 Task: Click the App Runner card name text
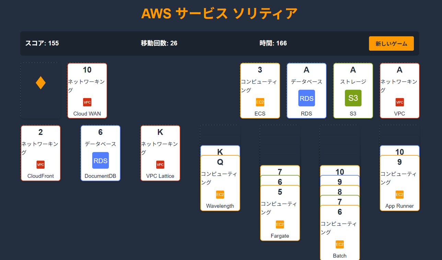pyautogui.click(x=400, y=206)
